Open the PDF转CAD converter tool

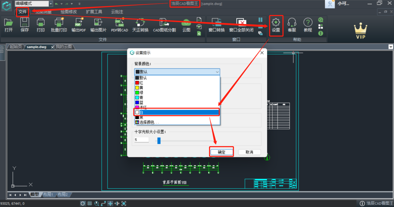coord(119,25)
